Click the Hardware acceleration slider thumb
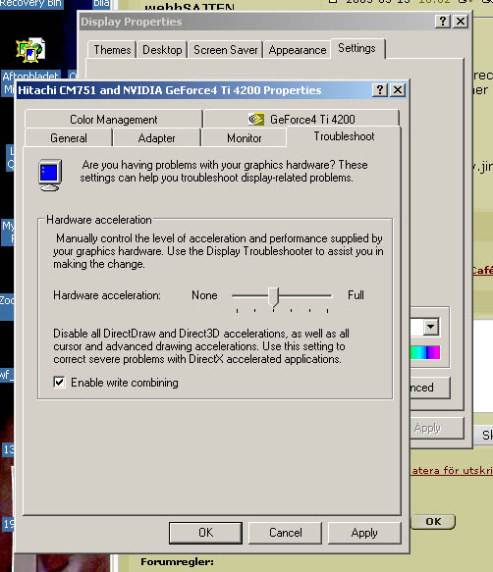493x572 pixels. [273, 296]
